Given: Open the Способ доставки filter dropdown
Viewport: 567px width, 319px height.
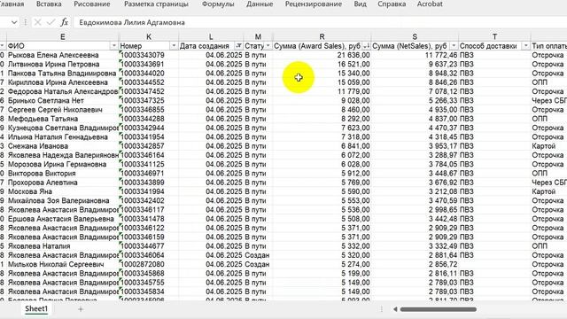Looking at the screenshot, I should (x=525, y=46).
